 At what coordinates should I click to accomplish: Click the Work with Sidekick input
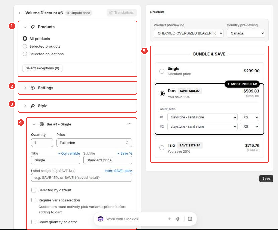[x=122, y=219]
